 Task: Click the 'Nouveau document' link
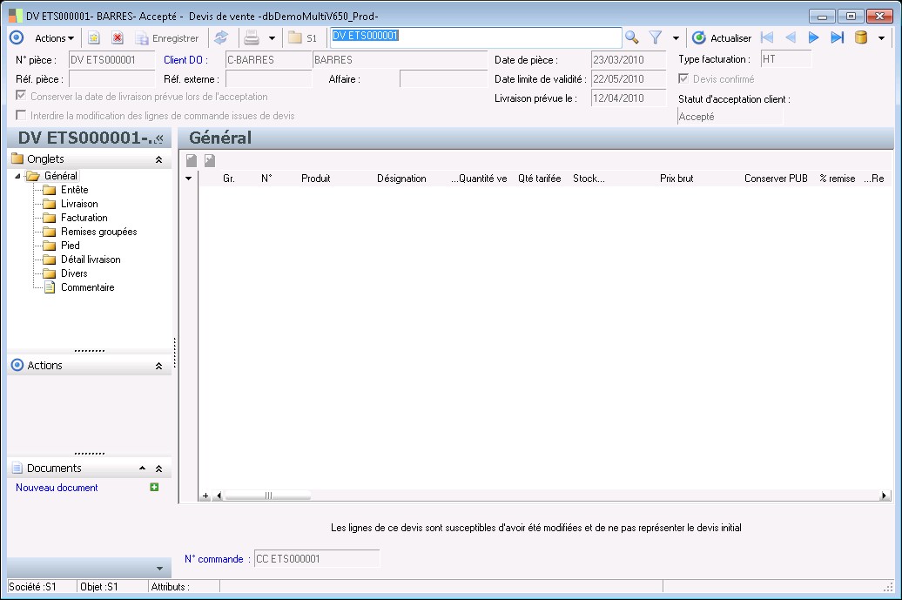pyautogui.click(x=57, y=488)
